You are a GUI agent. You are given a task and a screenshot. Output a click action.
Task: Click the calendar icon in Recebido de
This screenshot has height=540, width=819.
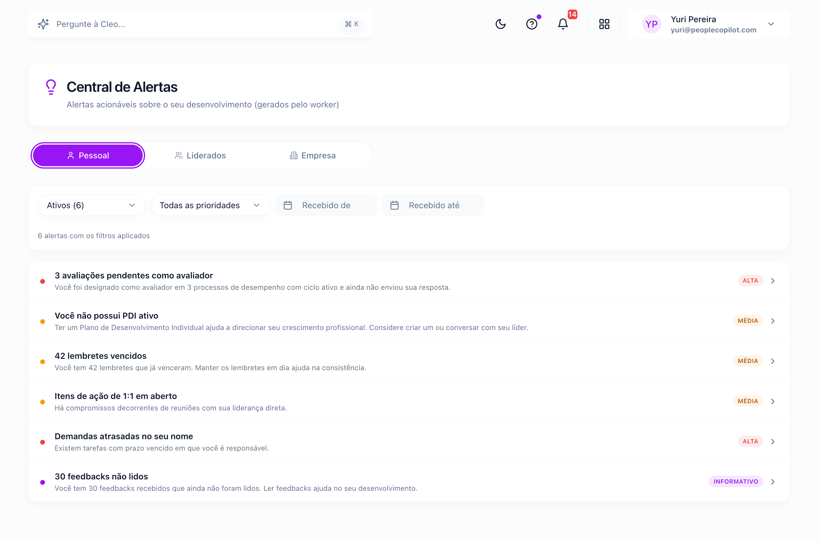(288, 205)
